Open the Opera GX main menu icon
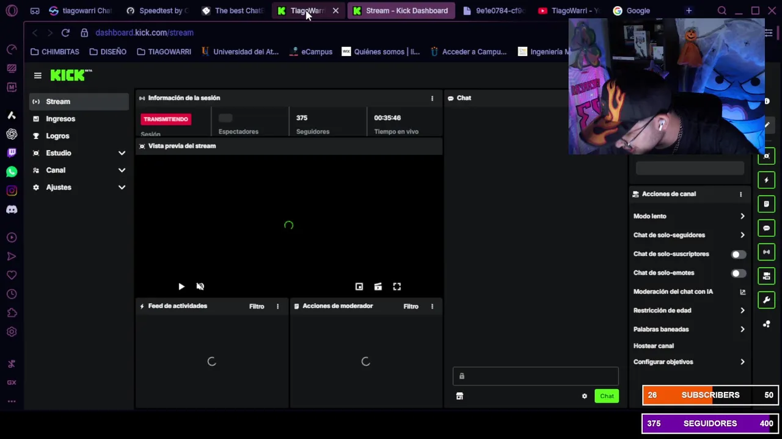Viewport: 782px width, 439px height. 12,10
